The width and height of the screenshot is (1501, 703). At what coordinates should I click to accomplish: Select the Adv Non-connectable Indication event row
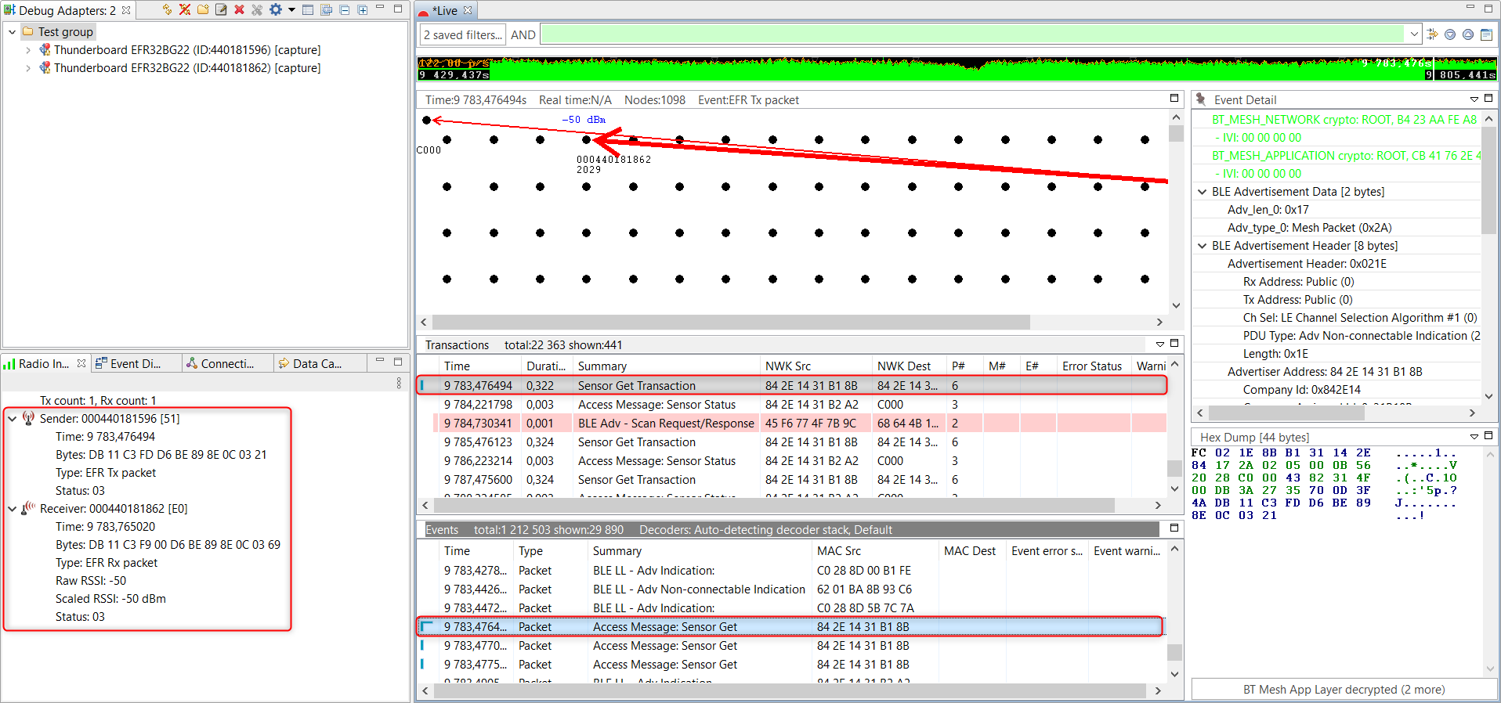pos(791,589)
